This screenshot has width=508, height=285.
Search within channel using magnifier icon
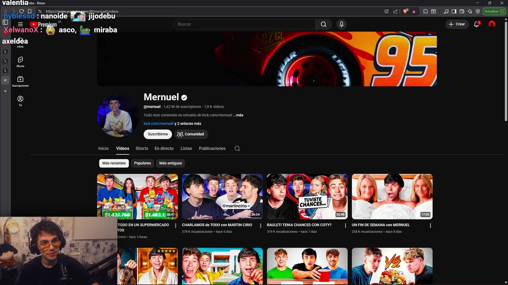pos(237,148)
